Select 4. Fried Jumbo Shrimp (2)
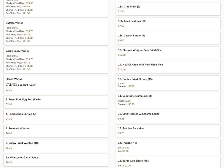Image resolution: width=224 pixels, height=168 pixels. tap(56, 116)
